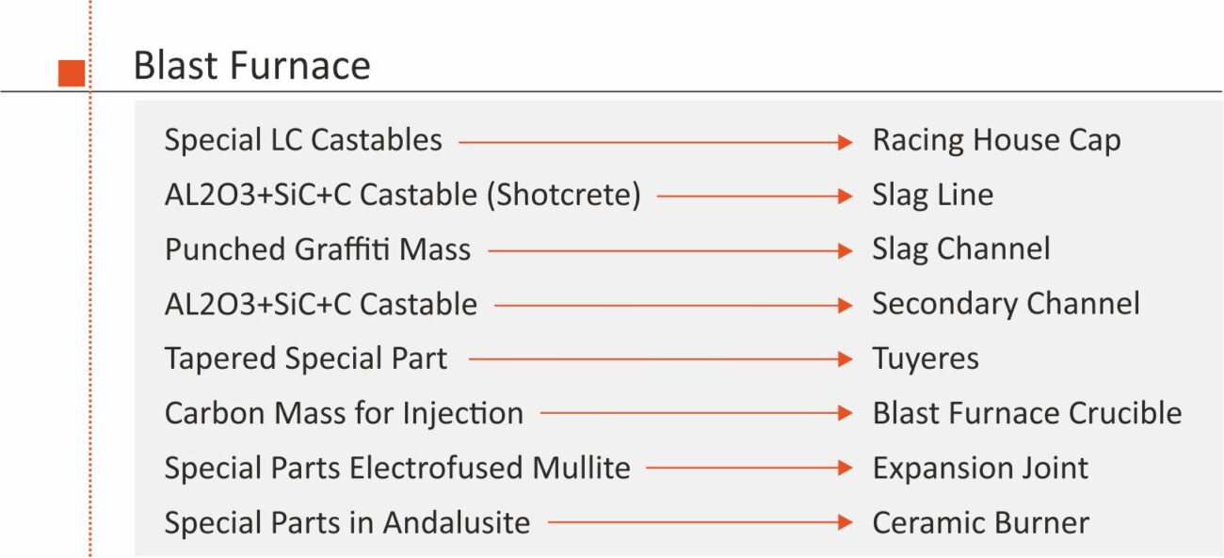The height and width of the screenshot is (558, 1224).
Task: Click the Blast Furnace Crucible label
Action: tap(1027, 413)
